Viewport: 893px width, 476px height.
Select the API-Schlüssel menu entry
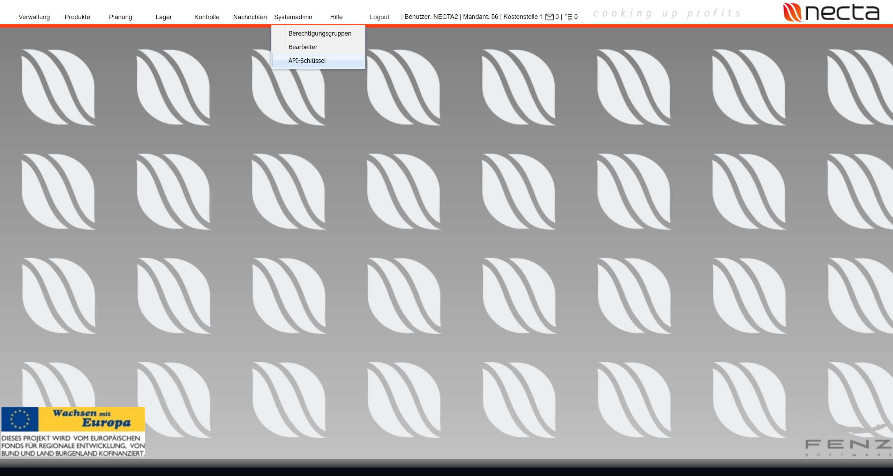(307, 61)
